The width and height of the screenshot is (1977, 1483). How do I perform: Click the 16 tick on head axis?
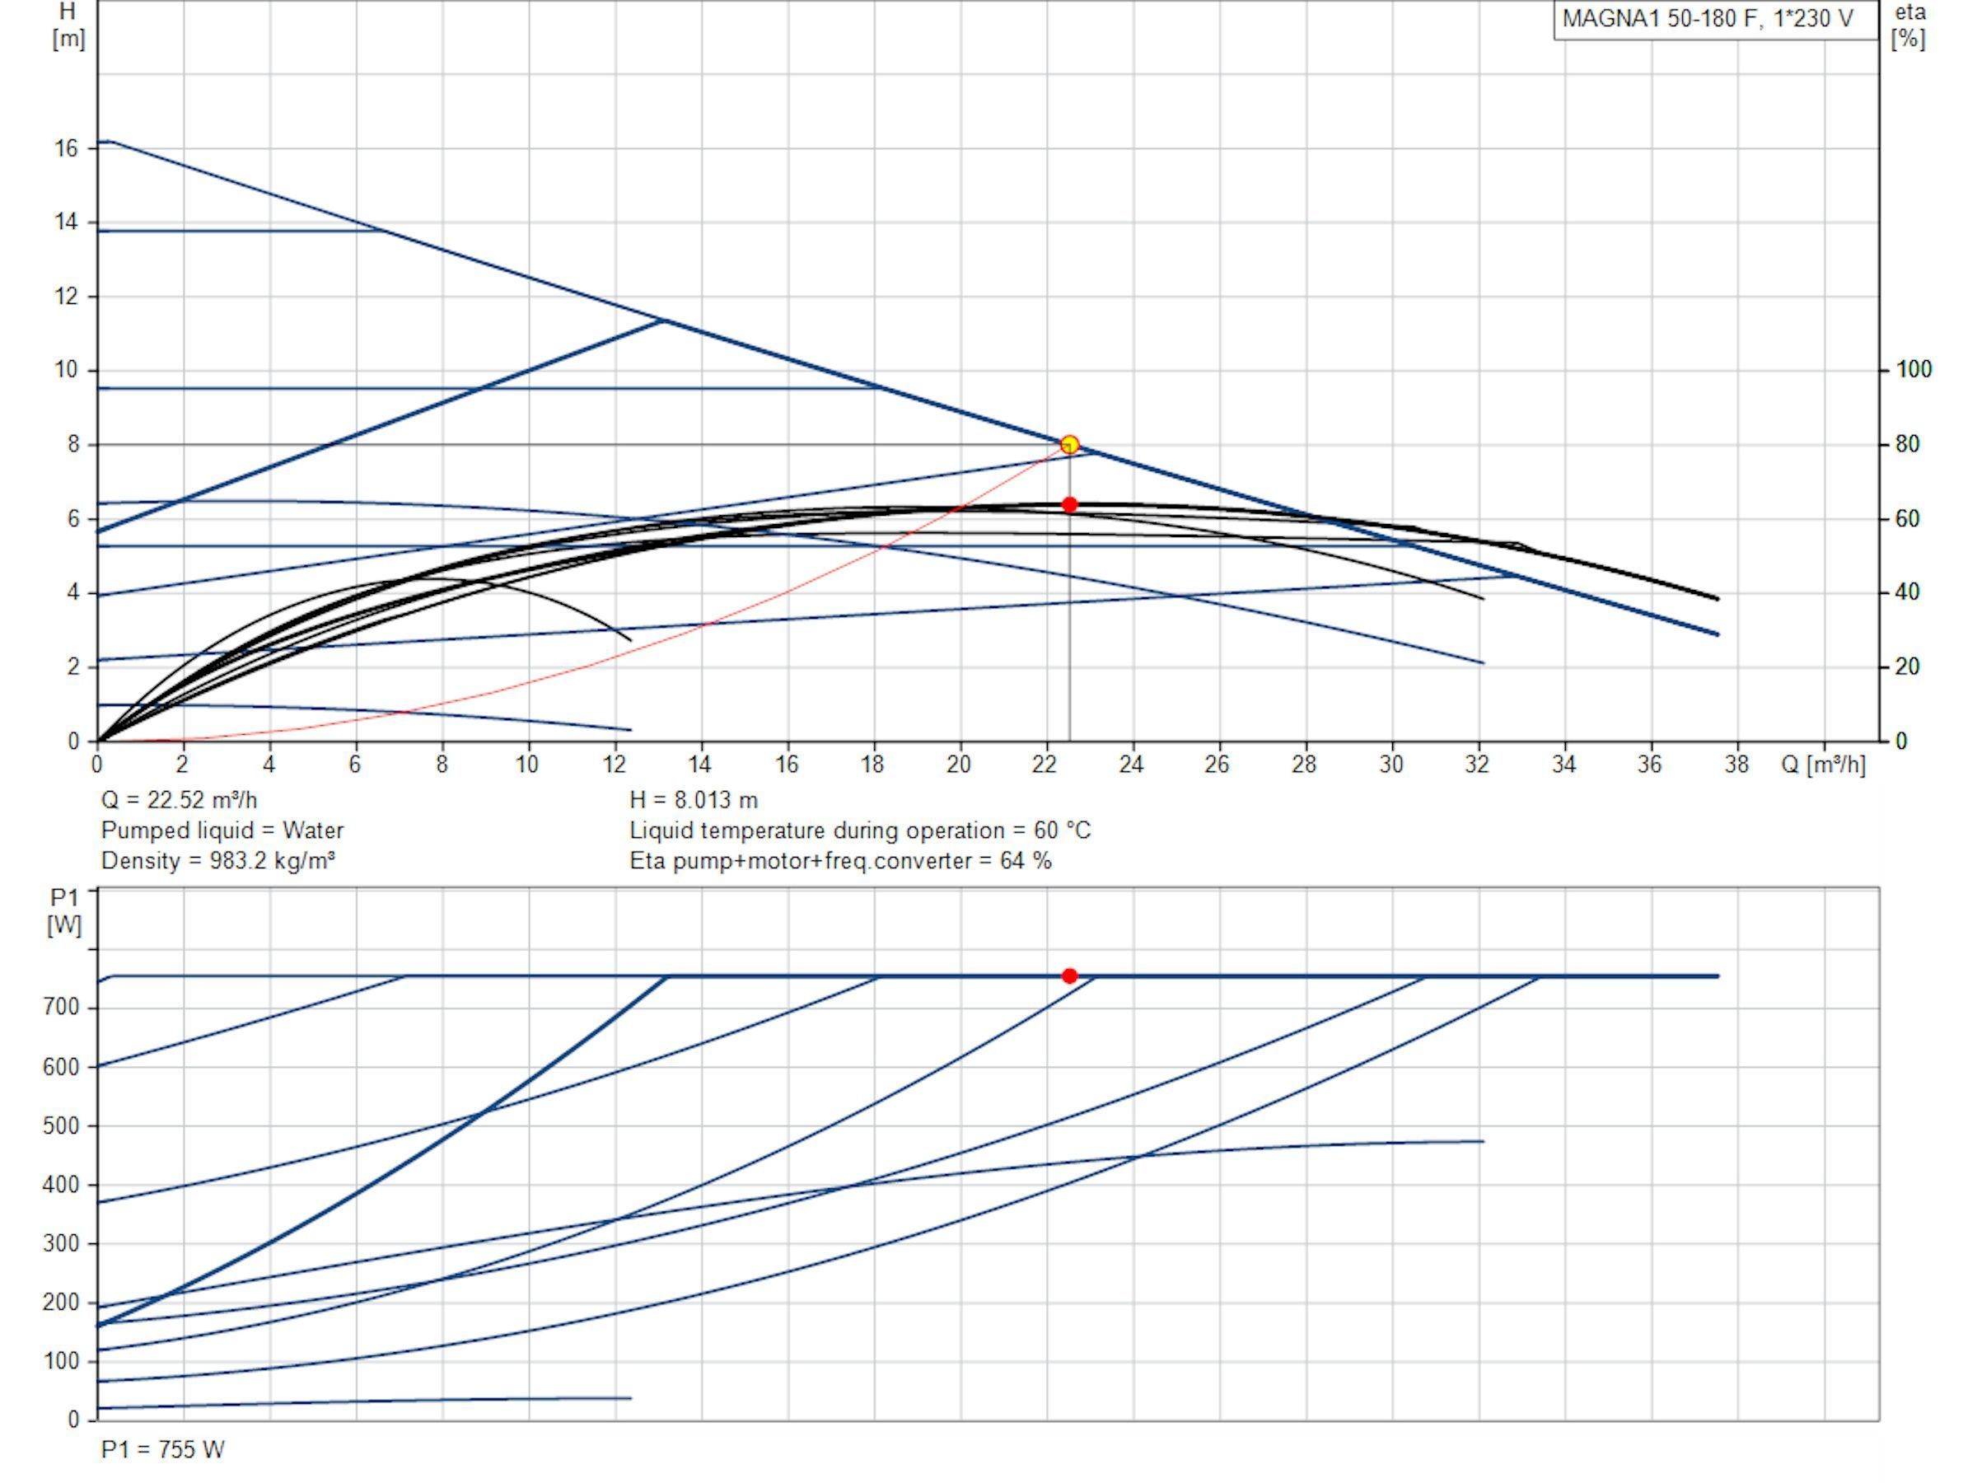point(66,147)
